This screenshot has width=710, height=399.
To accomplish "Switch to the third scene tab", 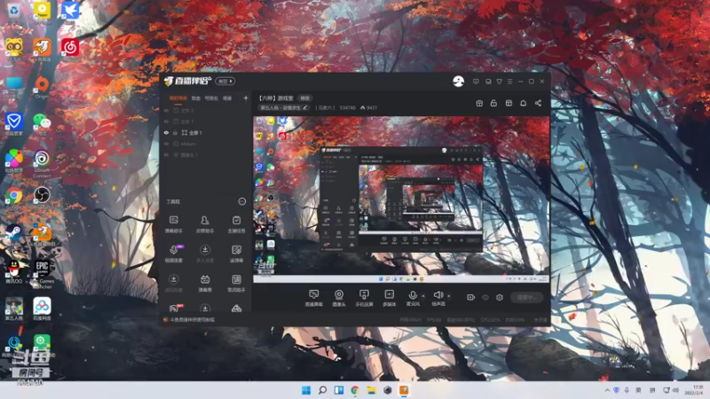I will [x=211, y=98].
